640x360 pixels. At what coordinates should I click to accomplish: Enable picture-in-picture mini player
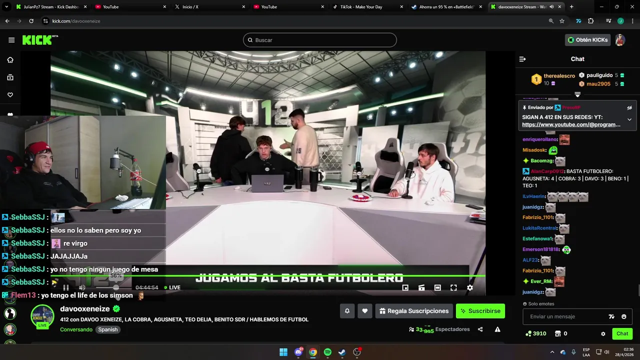[x=405, y=287]
